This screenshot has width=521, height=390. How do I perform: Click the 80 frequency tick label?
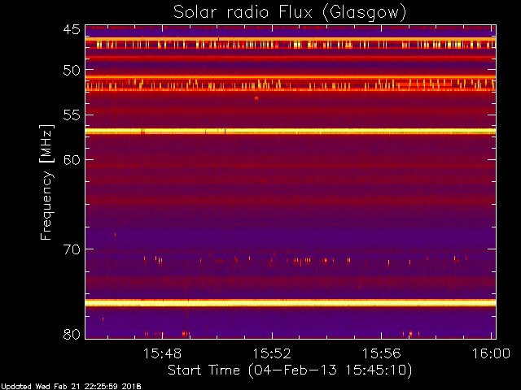[72, 334]
